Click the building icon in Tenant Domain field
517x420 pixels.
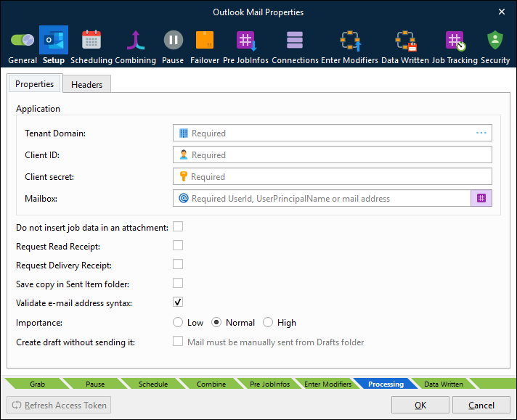184,133
